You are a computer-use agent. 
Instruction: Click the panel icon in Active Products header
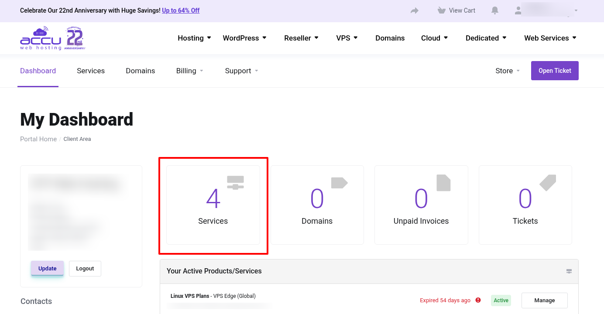[569, 271]
